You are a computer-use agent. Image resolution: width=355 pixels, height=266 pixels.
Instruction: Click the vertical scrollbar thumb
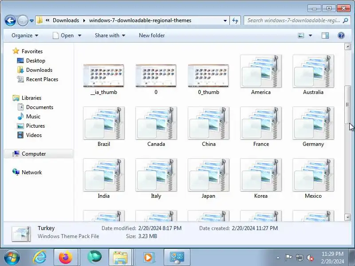point(347,105)
